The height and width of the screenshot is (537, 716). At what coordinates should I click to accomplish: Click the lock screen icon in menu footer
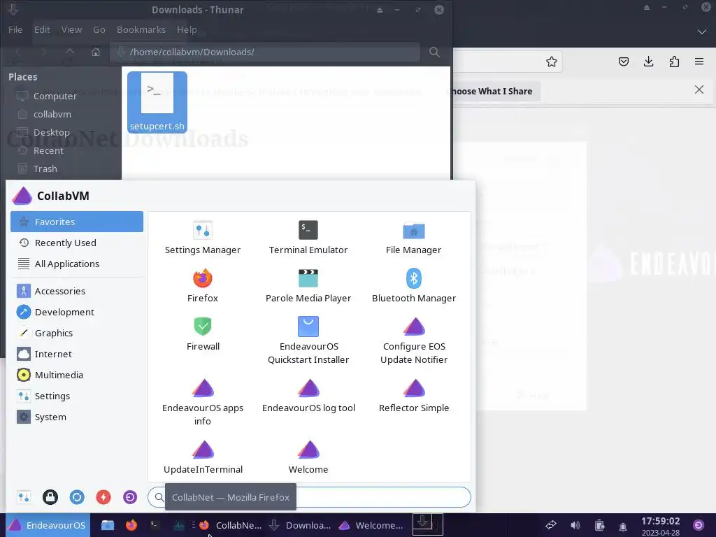click(x=50, y=497)
